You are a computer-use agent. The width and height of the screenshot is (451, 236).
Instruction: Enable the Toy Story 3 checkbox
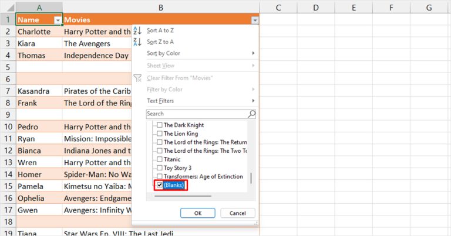tap(159, 168)
